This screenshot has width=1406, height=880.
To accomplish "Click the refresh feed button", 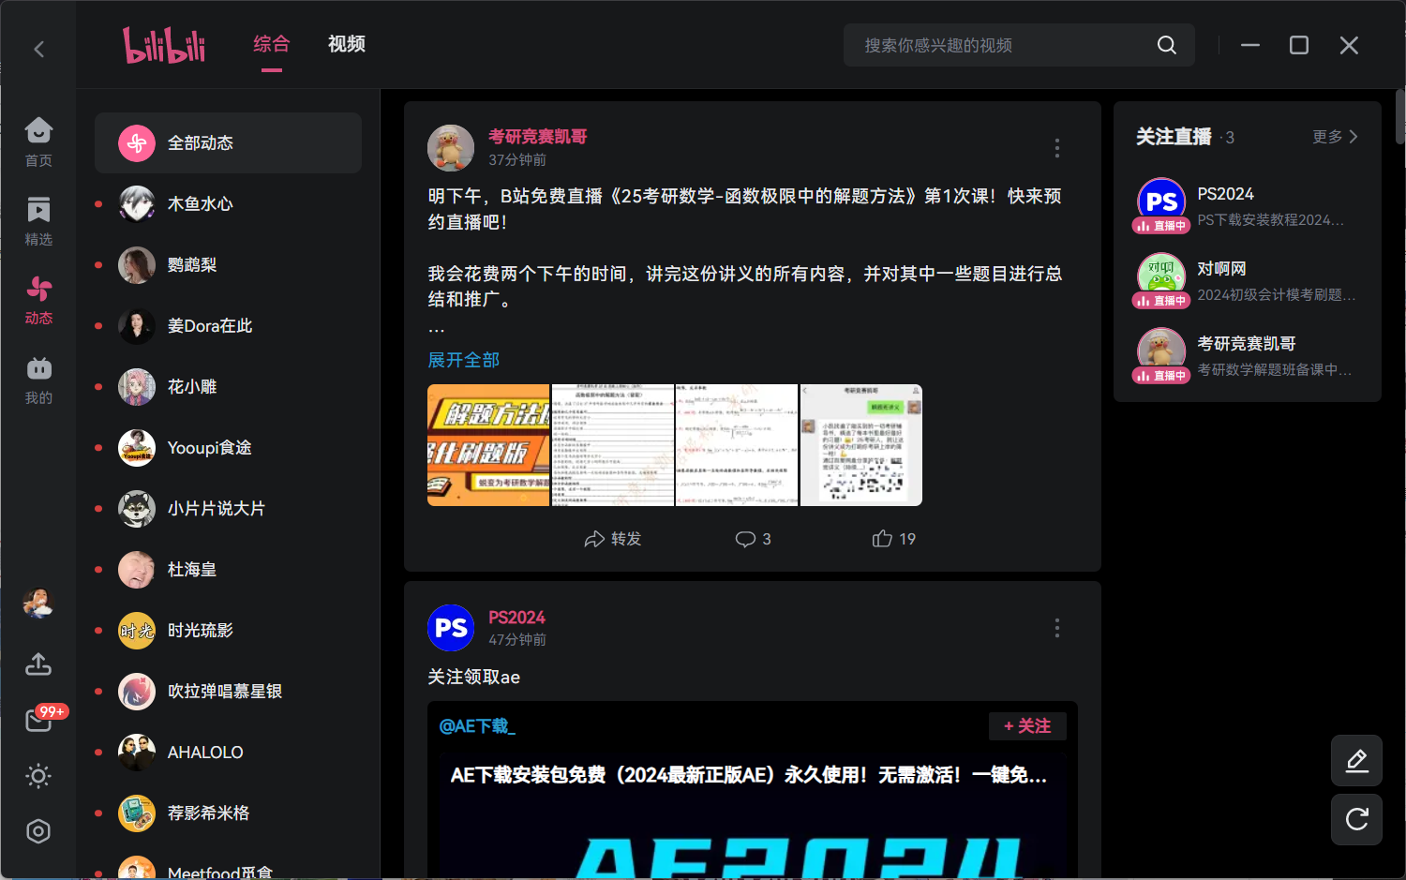I will click(1356, 819).
